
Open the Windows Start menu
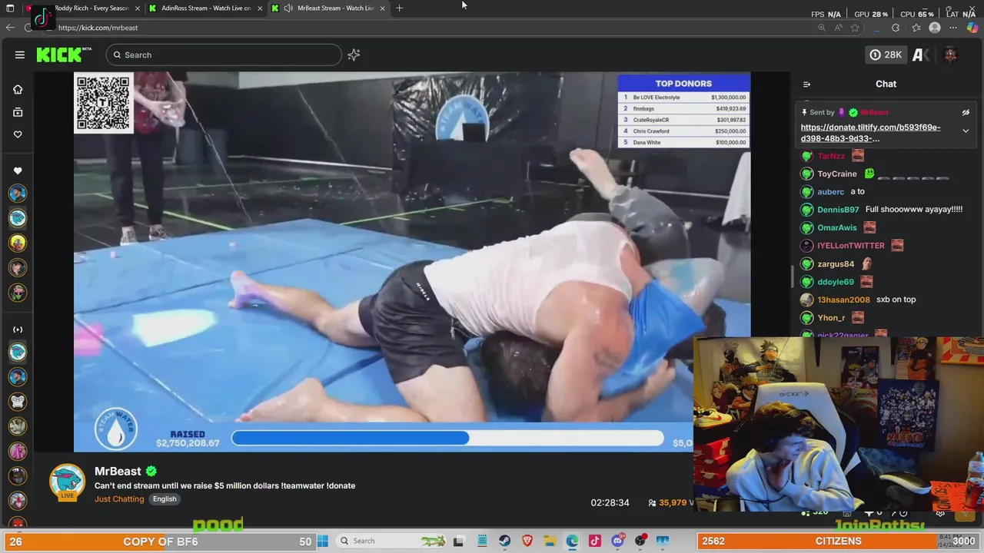coord(323,541)
